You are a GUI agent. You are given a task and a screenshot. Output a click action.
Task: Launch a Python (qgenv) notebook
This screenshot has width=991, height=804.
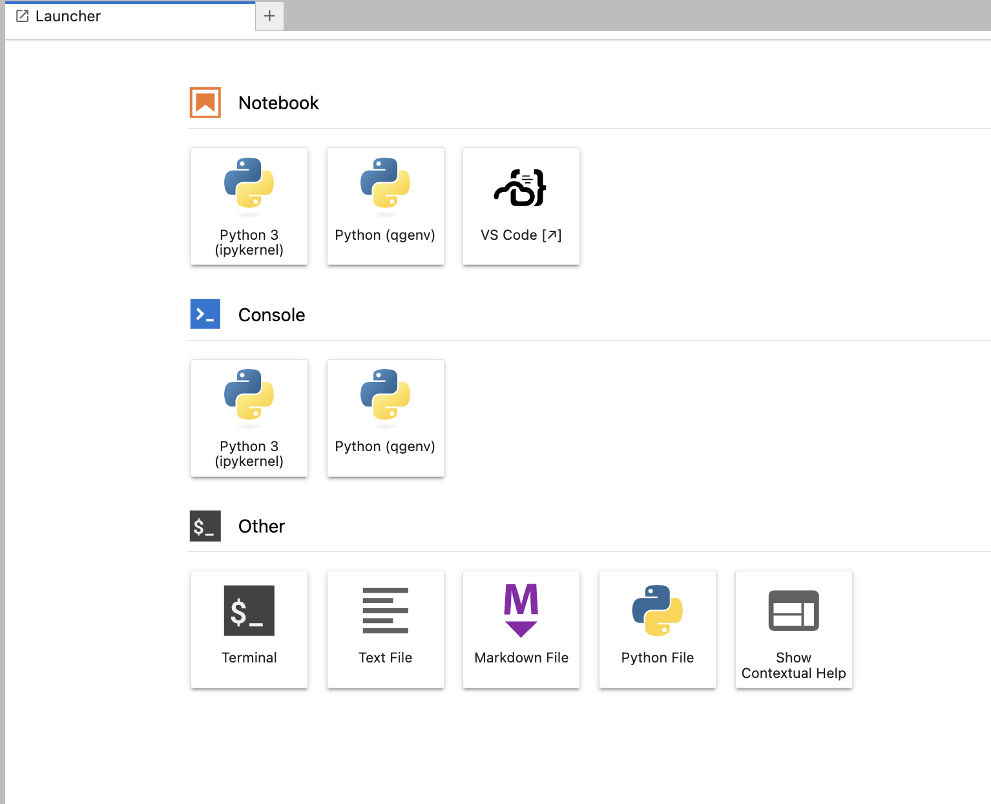pos(385,206)
